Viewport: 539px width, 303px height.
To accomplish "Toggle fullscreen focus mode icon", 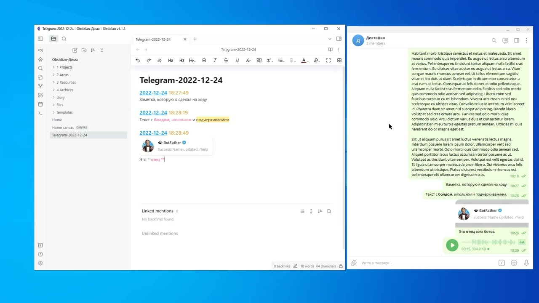I will [x=328, y=61].
